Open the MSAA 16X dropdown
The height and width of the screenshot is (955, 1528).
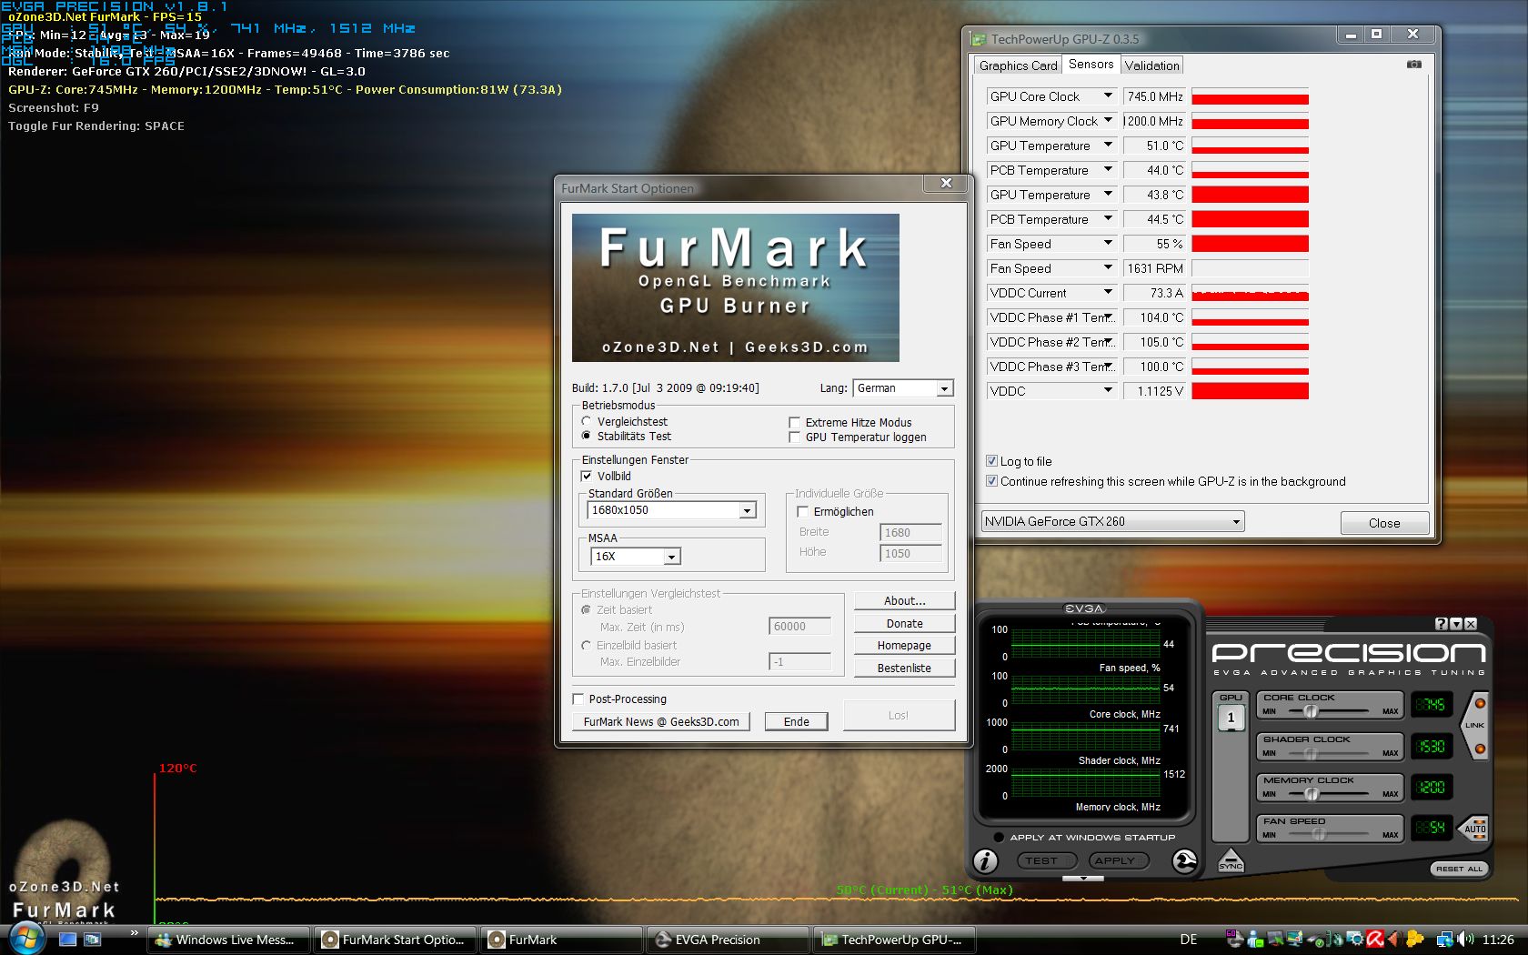pyautogui.click(x=635, y=557)
